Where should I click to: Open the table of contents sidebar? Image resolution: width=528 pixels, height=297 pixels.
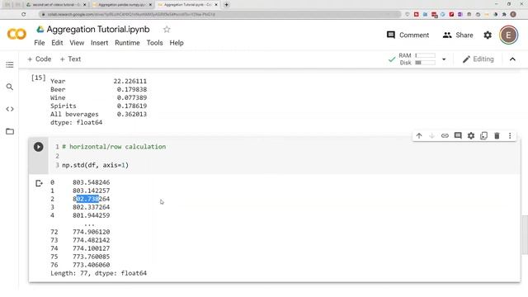pos(10,64)
